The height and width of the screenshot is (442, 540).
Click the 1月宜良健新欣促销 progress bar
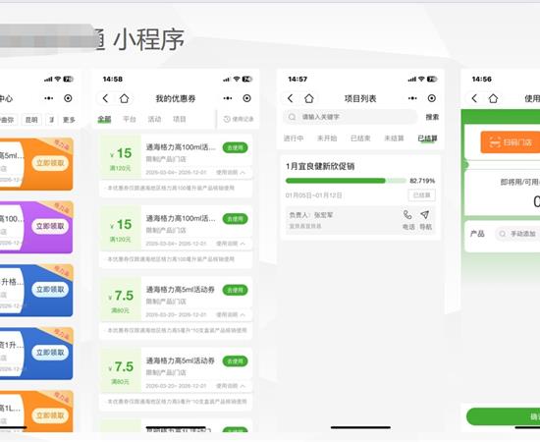coord(346,181)
